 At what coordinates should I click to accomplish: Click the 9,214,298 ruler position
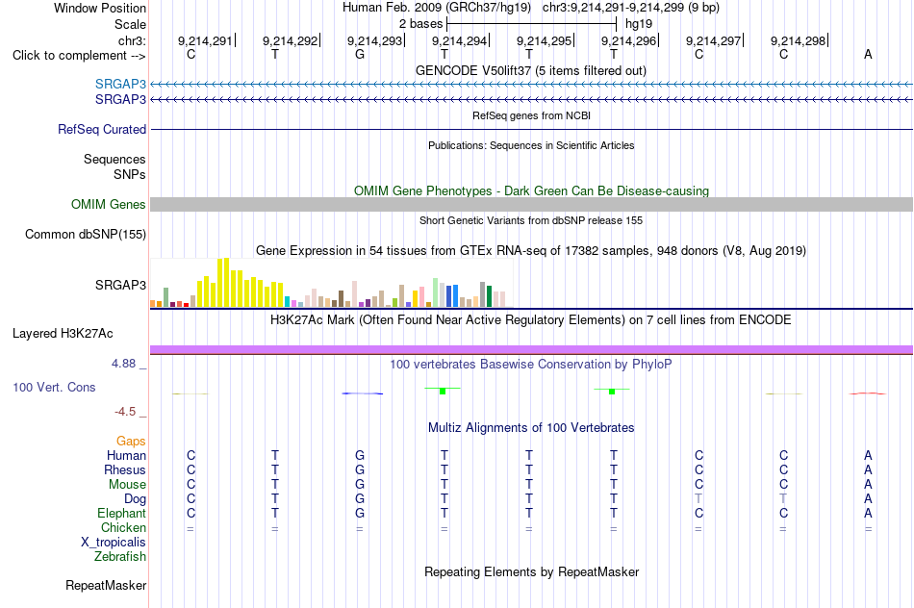pyautogui.click(x=798, y=40)
